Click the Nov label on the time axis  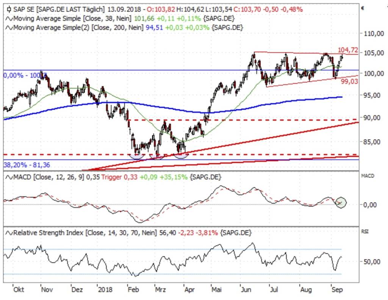point(47,290)
